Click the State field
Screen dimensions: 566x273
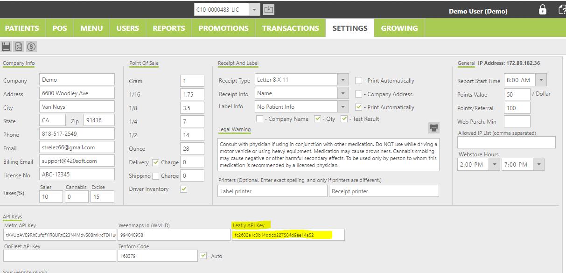tap(53, 120)
